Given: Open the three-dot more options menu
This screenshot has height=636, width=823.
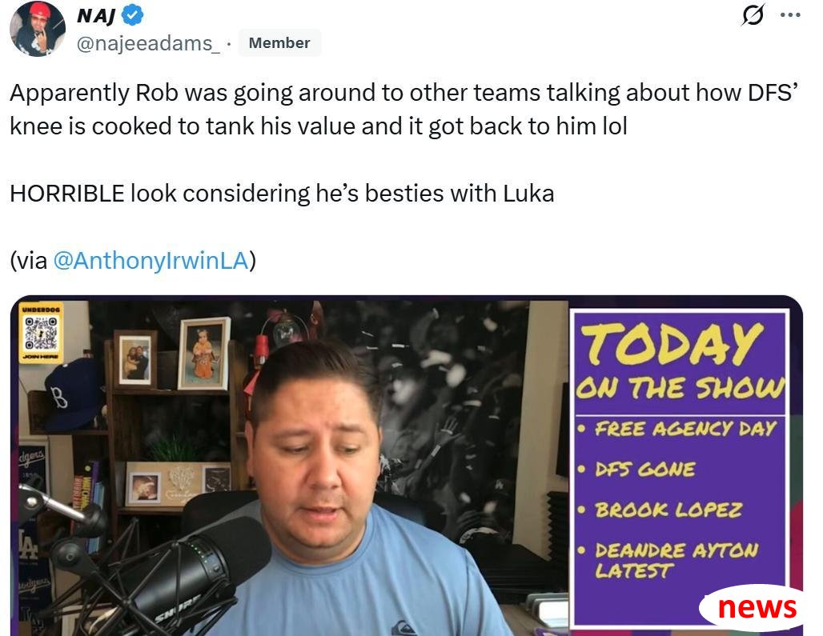Looking at the screenshot, I should point(790,14).
